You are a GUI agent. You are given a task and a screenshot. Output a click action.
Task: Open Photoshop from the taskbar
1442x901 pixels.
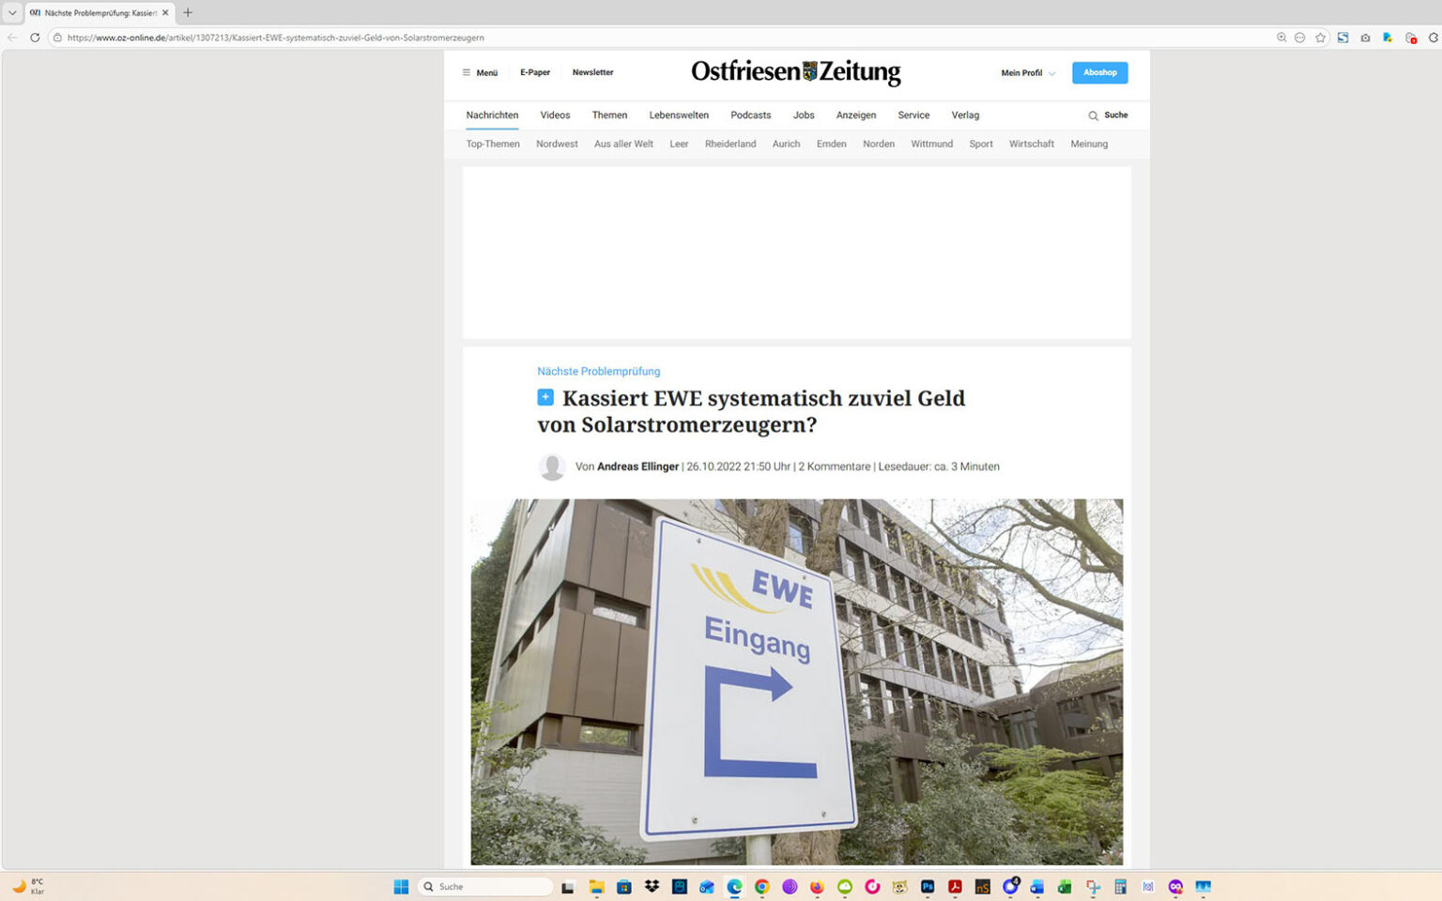[927, 886]
